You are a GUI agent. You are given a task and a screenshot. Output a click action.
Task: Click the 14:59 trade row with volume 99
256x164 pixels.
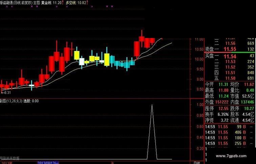click(229, 127)
